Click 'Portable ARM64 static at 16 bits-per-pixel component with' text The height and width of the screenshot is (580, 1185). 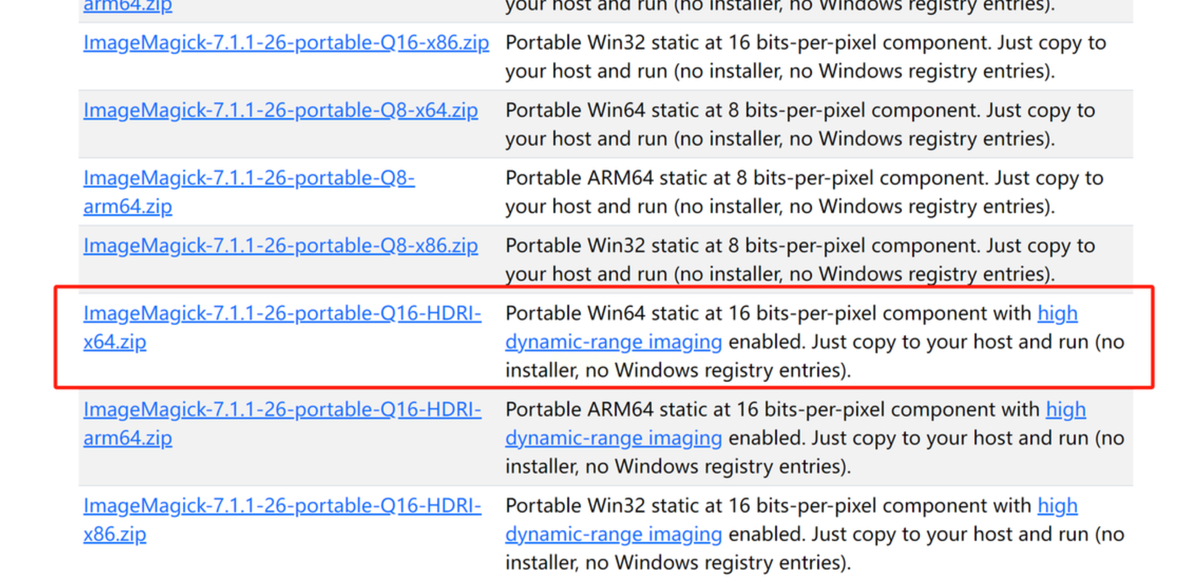coord(772,410)
